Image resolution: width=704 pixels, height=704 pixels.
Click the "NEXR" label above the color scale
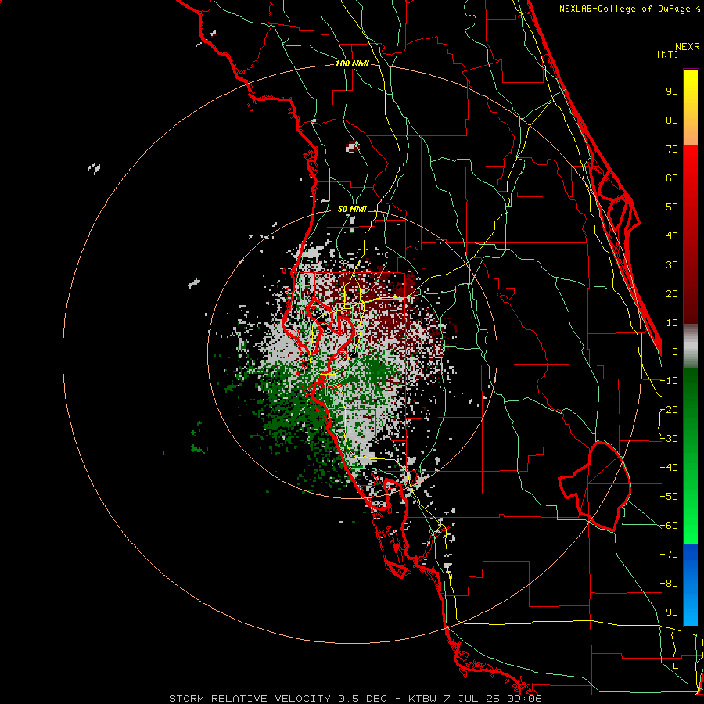(688, 47)
